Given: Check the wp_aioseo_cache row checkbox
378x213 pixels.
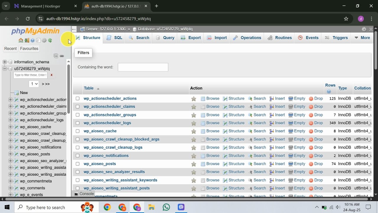Looking at the screenshot, I should tap(78, 131).
